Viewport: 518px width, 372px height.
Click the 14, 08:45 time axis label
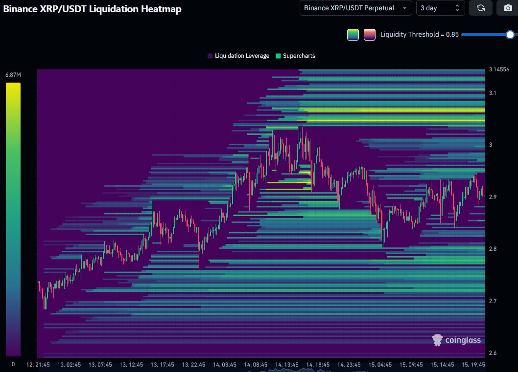click(256, 365)
